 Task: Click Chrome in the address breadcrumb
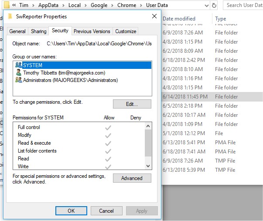126,5
